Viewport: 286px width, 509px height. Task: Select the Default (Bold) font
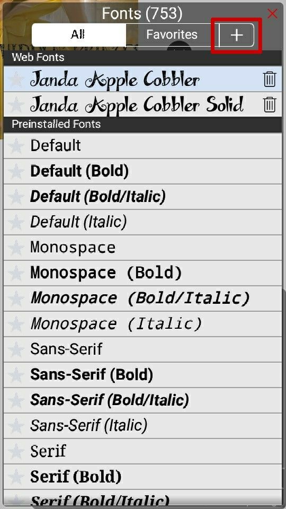(x=142, y=171)
